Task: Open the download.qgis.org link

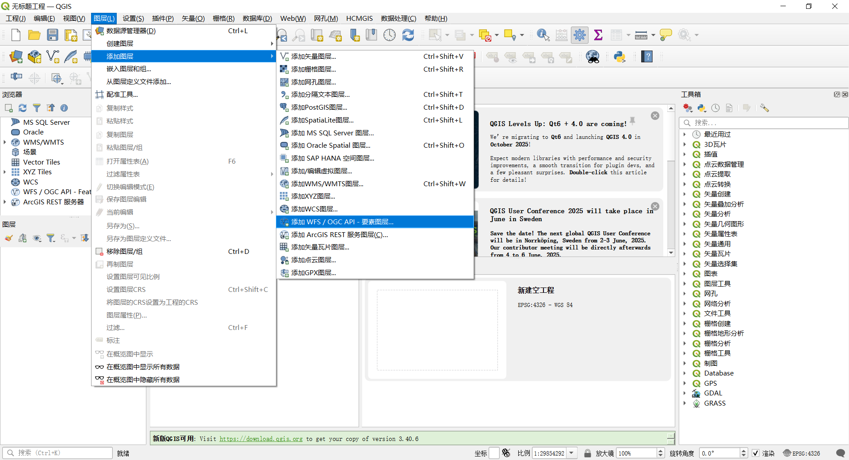Action: [261, 439]
